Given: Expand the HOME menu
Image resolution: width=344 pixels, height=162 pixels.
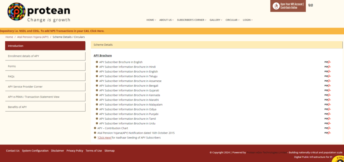Looking at the screenshot, I should 151,20.
